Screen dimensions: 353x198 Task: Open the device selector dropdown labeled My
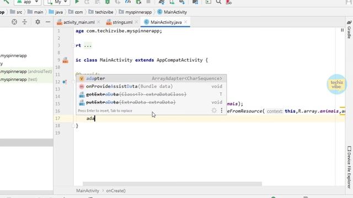pyautogui.click(x=57, y=2)
